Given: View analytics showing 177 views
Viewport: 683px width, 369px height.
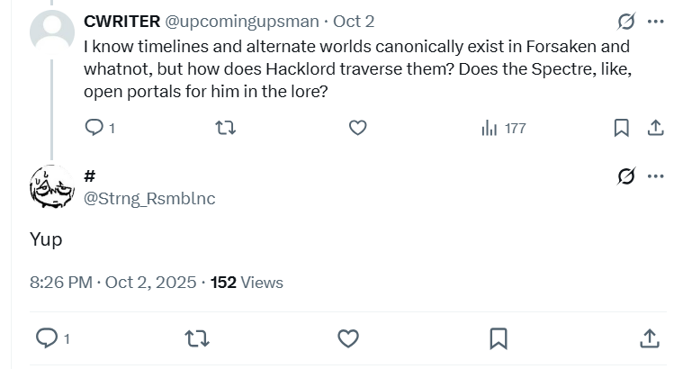Looking at the screenshot, I should tap(503, 128).
